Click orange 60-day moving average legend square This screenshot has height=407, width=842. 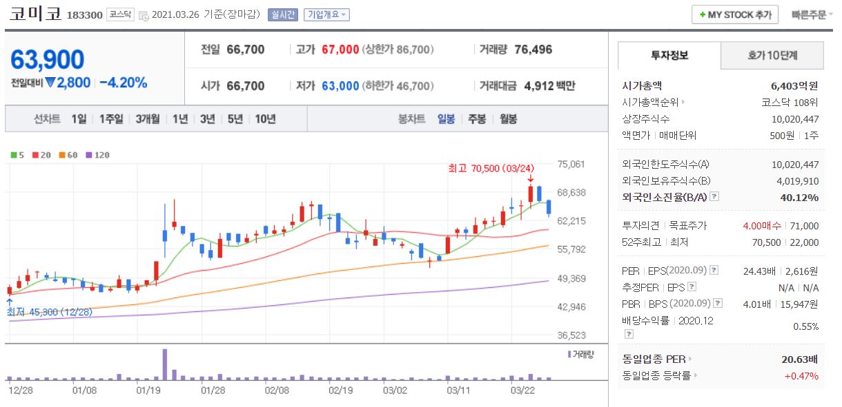(x=61, y=156)
